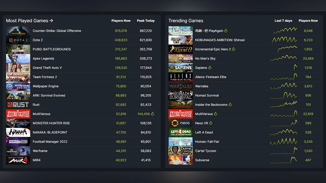This screenshot has width=326, height=183.
Task: Sort by the Peak Today column header
Action: pos(146,21)
